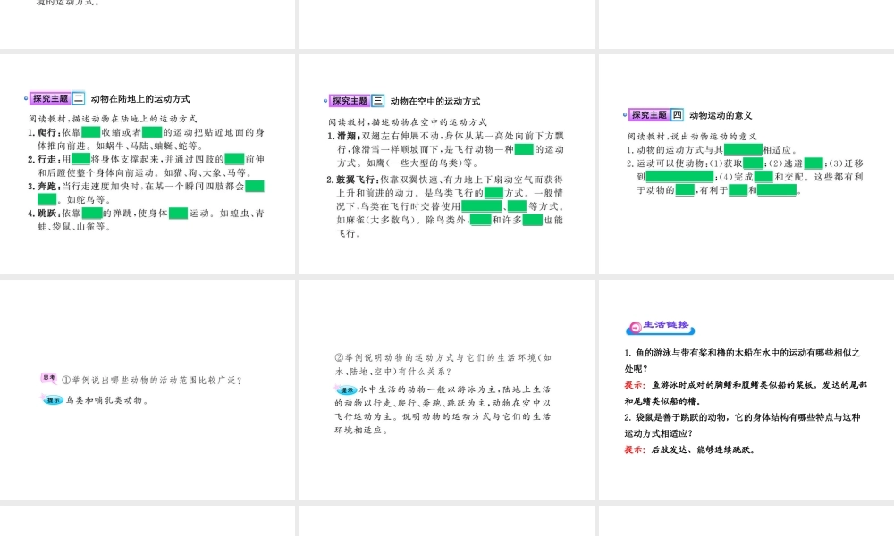Screen dimensions: 894x536
Task: Select the slide titled 动物在空中的运动方式
Action: click(446, 163)
